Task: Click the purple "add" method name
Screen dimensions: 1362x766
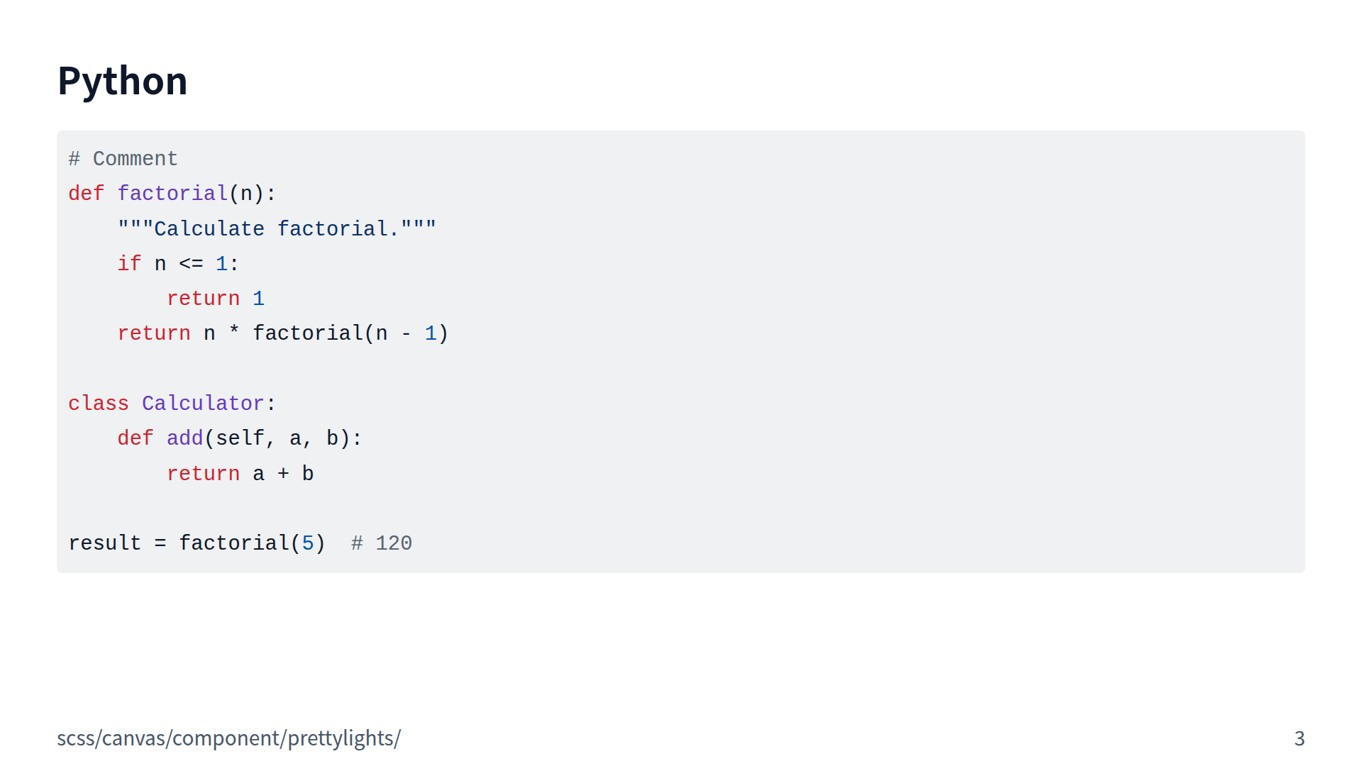Action: (x=184, y=438)
